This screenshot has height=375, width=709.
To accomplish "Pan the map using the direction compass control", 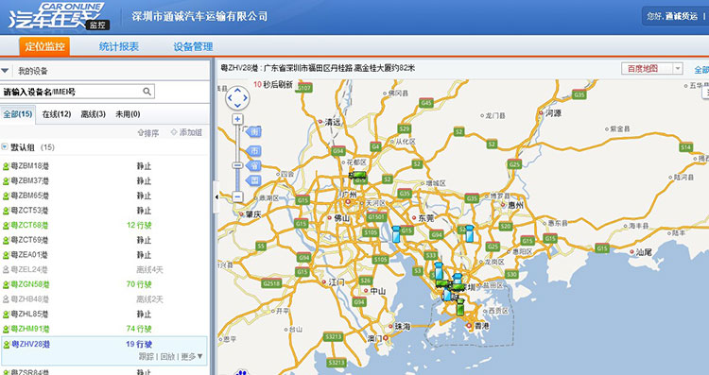I will pos(237,97).
